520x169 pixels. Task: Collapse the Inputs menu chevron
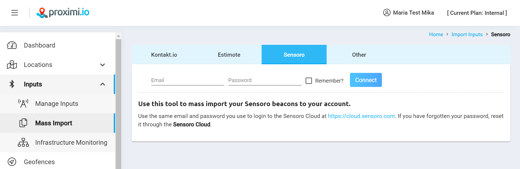pos(102,84)
